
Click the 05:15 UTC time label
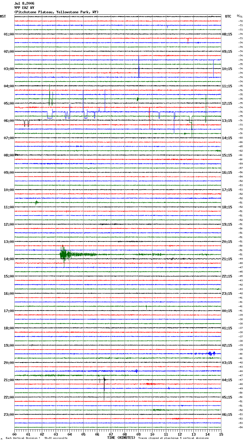(227, 397)
